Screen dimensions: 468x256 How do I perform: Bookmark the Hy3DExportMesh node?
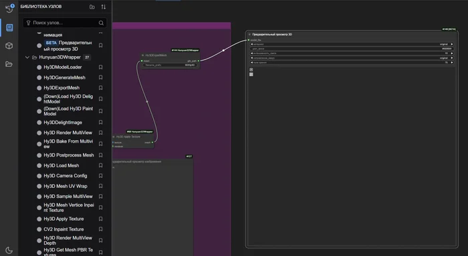[x=100, y=88]
